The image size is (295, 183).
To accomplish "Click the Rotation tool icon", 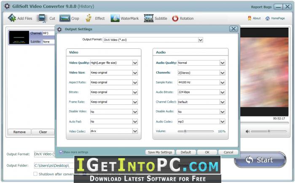I will pos(175,19).
